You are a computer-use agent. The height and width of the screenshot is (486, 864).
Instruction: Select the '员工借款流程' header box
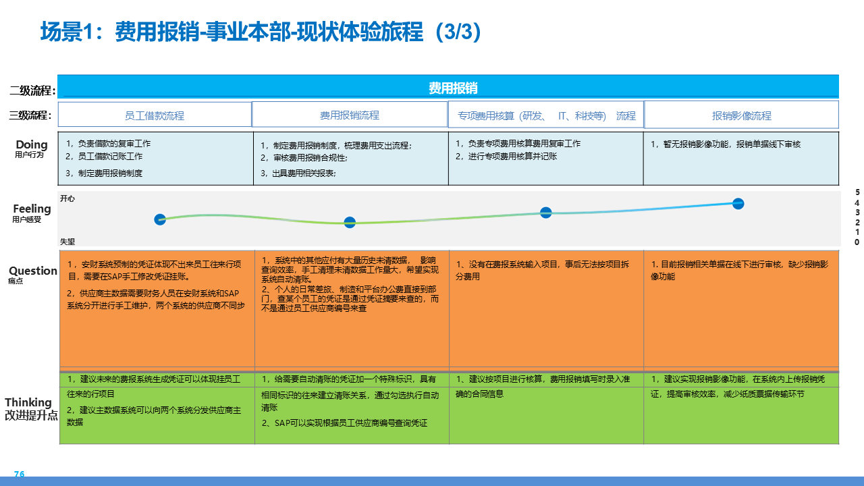pos(155,115)
